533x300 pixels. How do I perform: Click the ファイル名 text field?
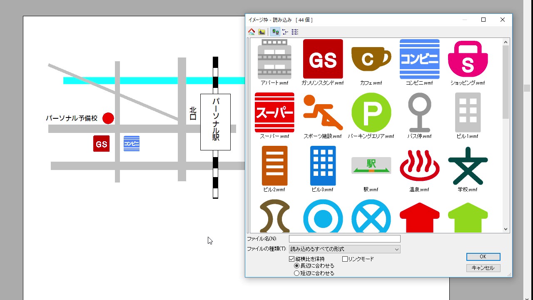(344, 239)
